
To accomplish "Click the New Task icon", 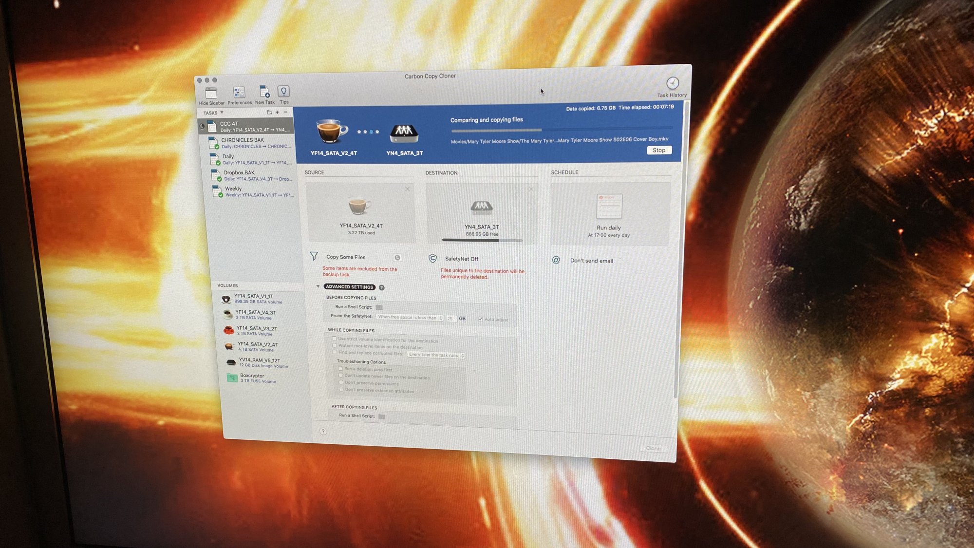I will coord(264,92).
